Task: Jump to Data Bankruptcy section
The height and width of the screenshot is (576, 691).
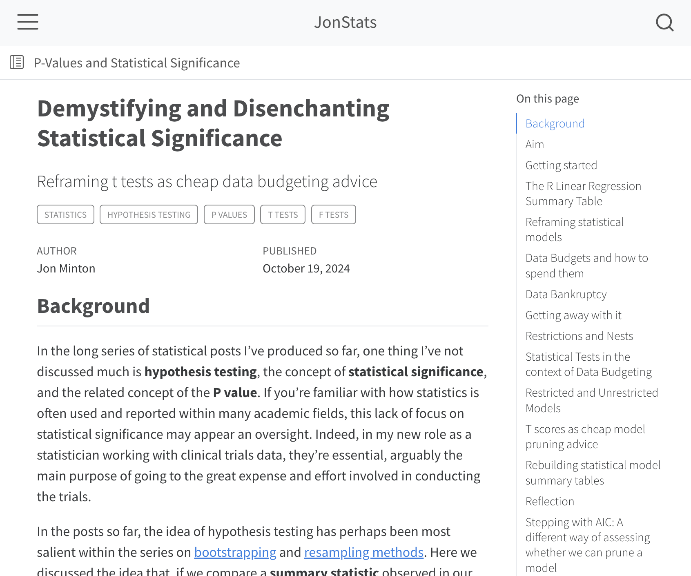Action: point(566,294)
